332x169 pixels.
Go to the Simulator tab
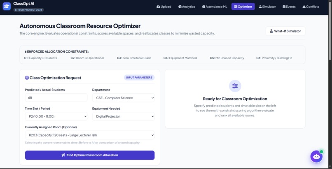267,7
